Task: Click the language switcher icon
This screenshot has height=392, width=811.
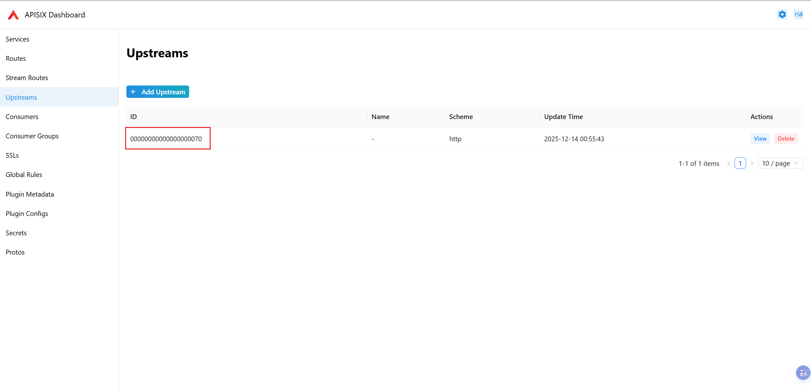Action: click(x=798, y=15)
